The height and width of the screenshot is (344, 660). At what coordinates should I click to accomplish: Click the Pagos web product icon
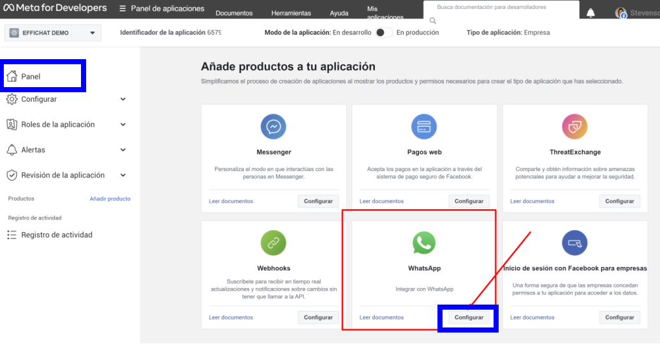pos(424,127)
